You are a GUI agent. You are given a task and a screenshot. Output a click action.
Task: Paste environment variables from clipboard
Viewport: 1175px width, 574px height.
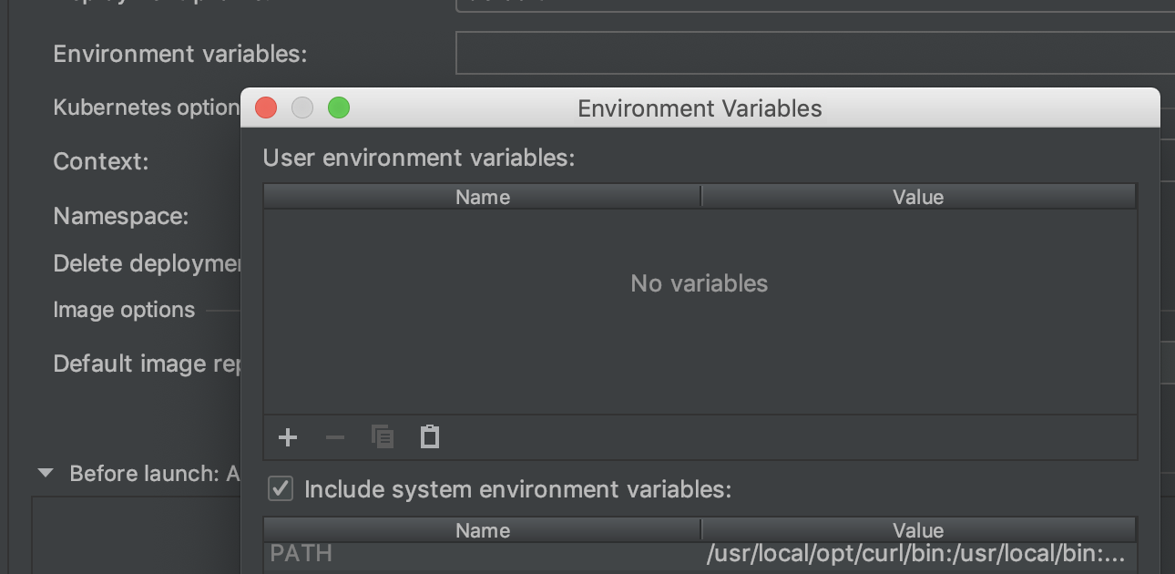[428, 437]
